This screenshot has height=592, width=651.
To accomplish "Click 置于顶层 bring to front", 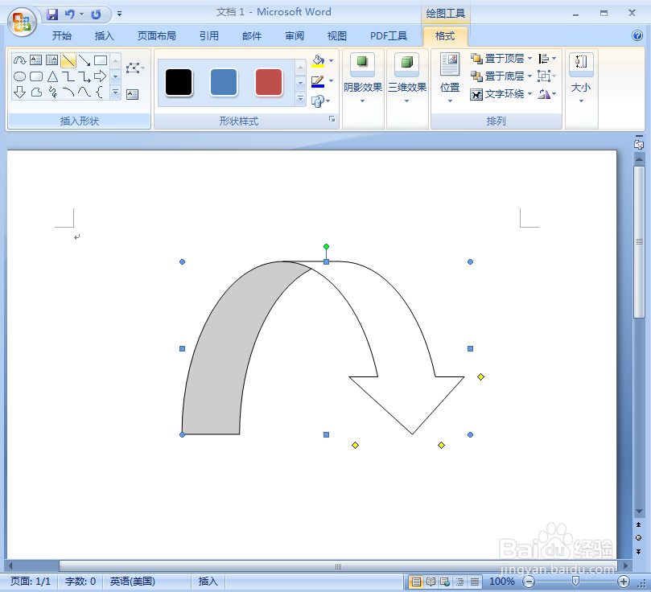I will (x=501, y=59).
